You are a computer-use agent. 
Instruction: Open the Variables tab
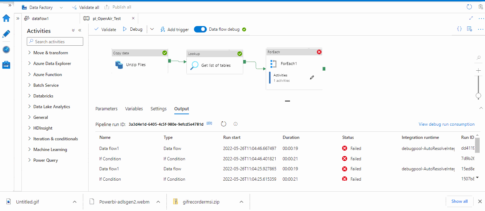134,109
